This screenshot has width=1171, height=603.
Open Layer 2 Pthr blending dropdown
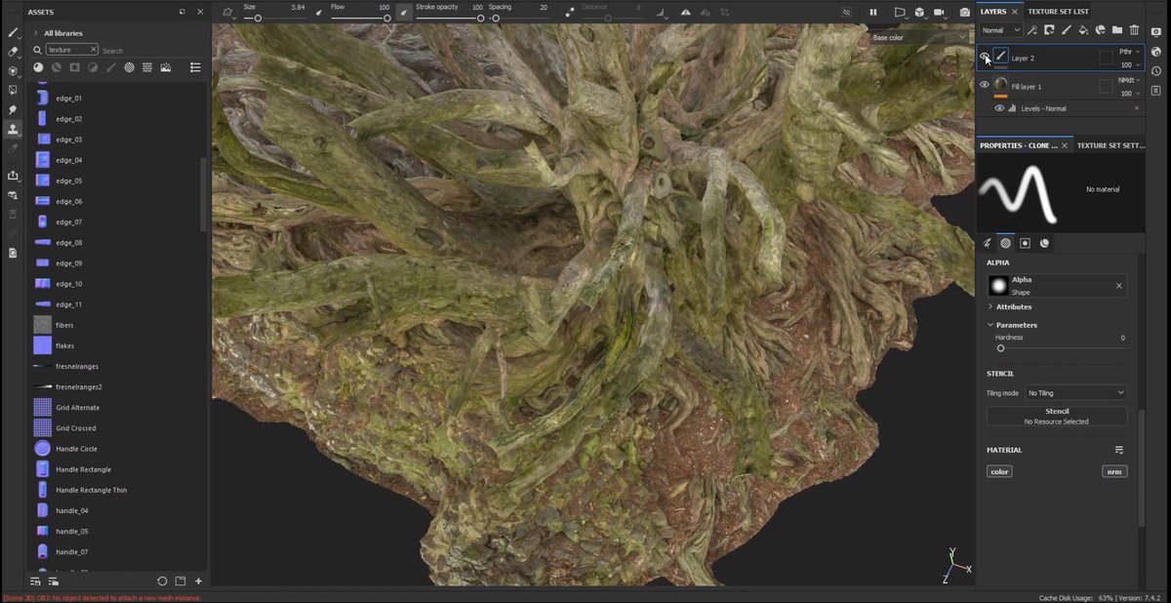1129,52
